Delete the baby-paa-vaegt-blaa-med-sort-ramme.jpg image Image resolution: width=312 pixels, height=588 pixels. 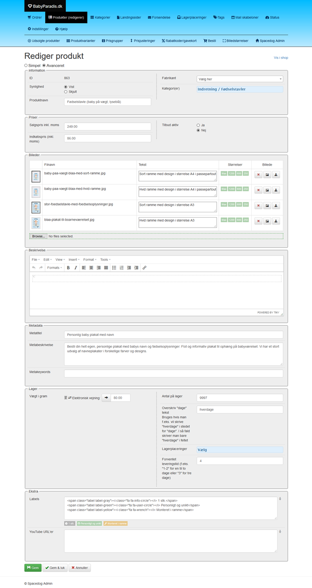[x=258, y=175]
